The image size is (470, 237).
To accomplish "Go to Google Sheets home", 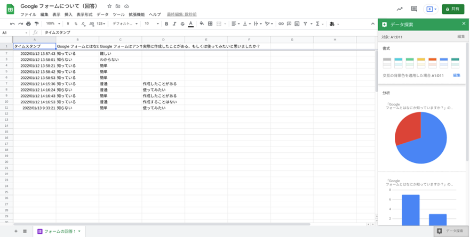I will [x=10, y=9].
